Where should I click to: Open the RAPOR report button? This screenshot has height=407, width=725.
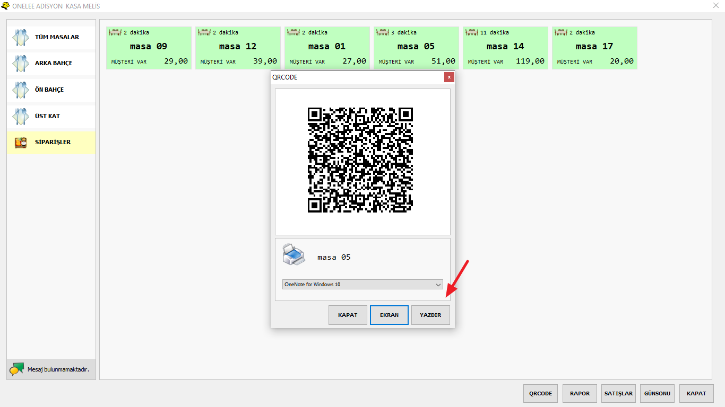(x=580, y=394)
